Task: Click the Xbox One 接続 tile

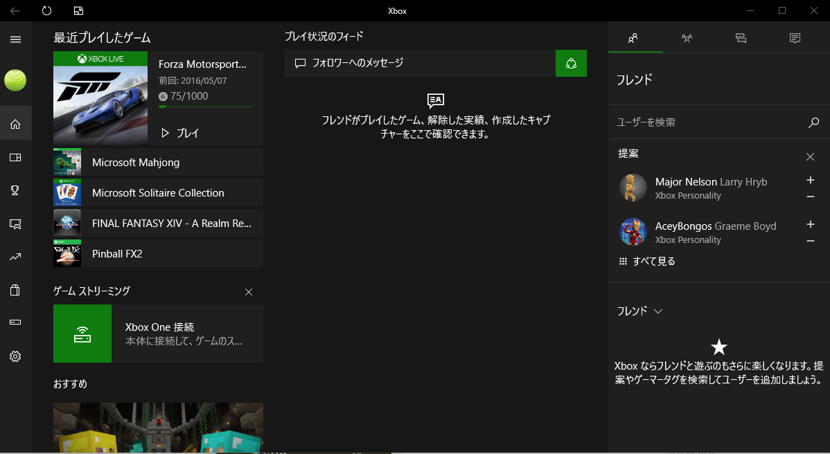Action: [158, 334]
